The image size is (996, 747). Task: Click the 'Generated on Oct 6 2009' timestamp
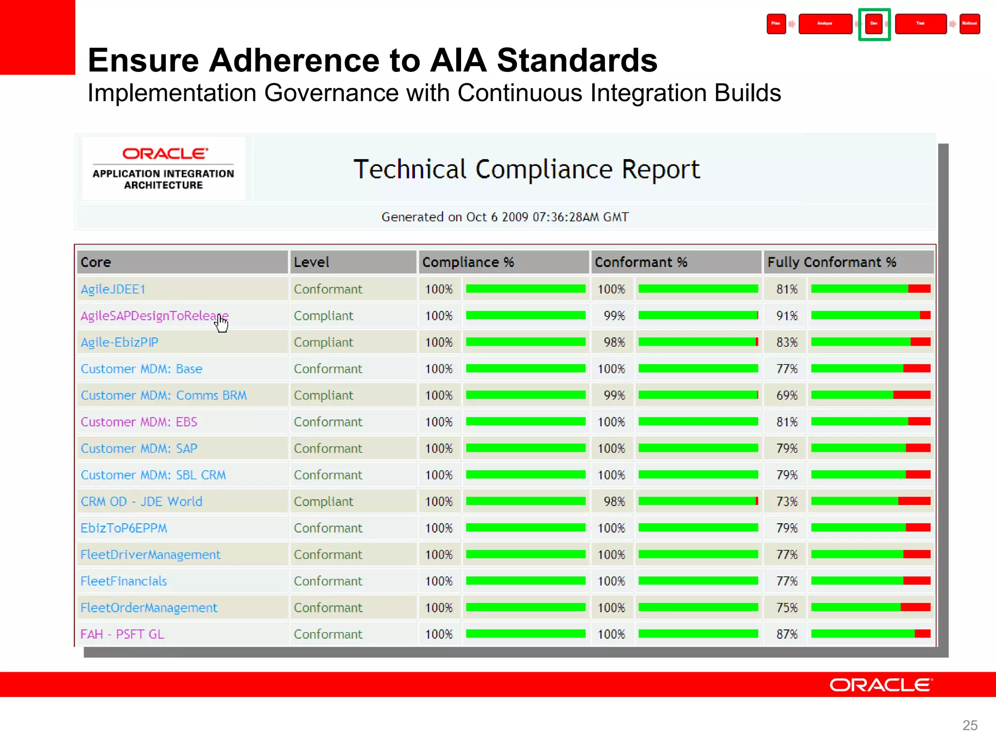[505, 217]
